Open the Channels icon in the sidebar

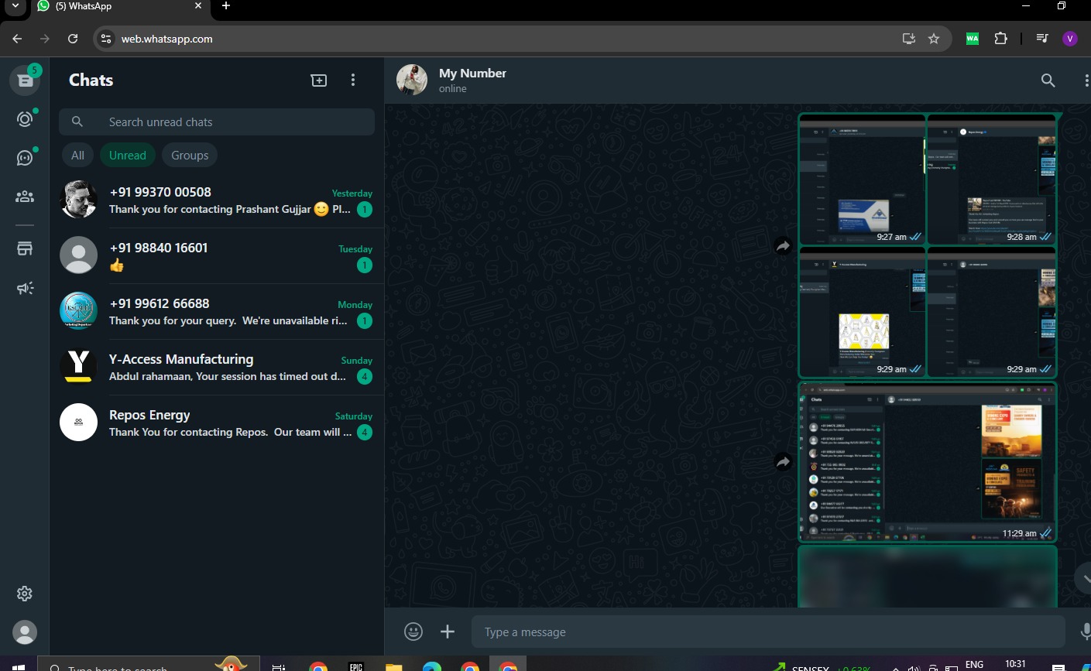(x=25, y=157)
